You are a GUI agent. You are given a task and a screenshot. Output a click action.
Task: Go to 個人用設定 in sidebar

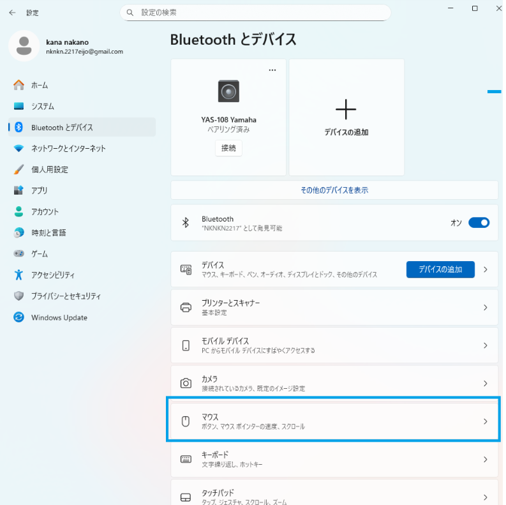tap(50, 169)
